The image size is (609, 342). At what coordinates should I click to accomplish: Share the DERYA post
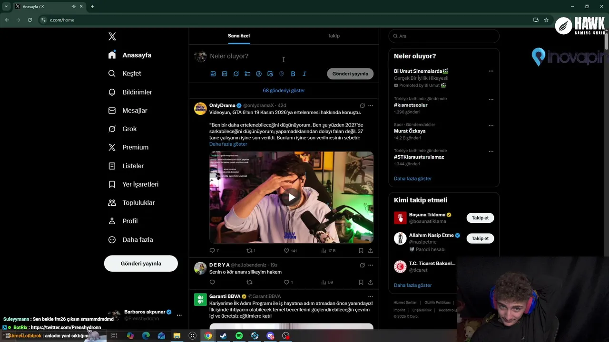(x=371, y=283)
